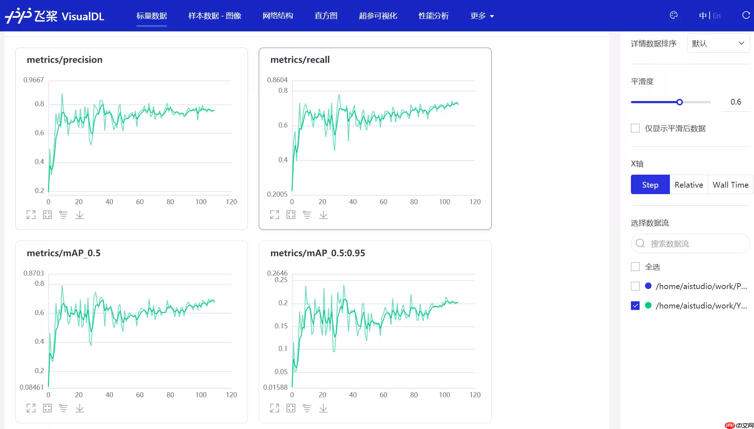The width and height of the screenshot is (754, 429).
Task: Switch language to En
Action: coord(716,16)
